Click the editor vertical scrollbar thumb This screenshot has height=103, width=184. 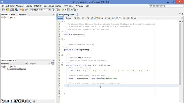point(180,54)
